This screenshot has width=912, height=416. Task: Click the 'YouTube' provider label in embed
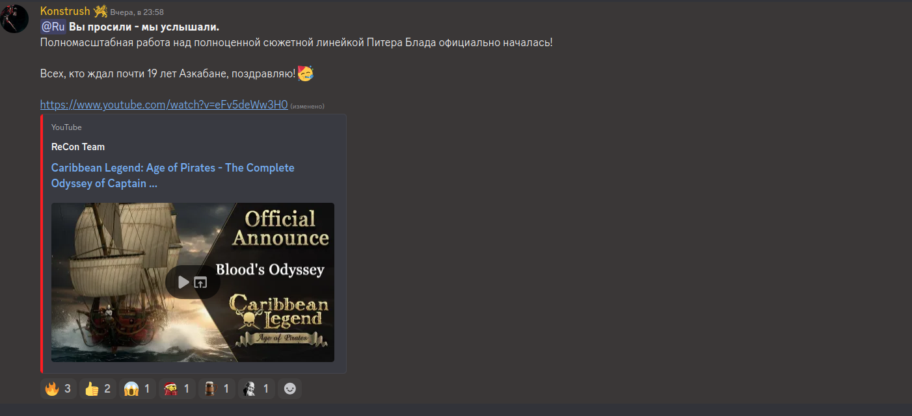click(x=66, y=127)
